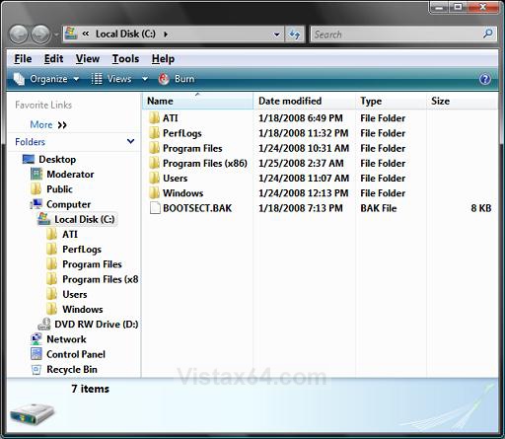Click the Windows folder icon in file list
Image resolution: width=505 pixels, height=439 pixels.
[154, 193]
